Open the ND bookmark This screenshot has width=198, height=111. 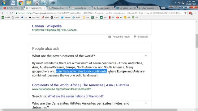tap(103, 18)
